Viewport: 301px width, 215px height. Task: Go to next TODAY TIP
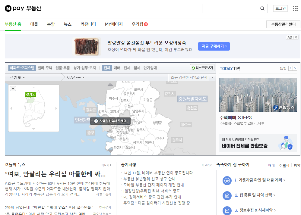point(295,68)
